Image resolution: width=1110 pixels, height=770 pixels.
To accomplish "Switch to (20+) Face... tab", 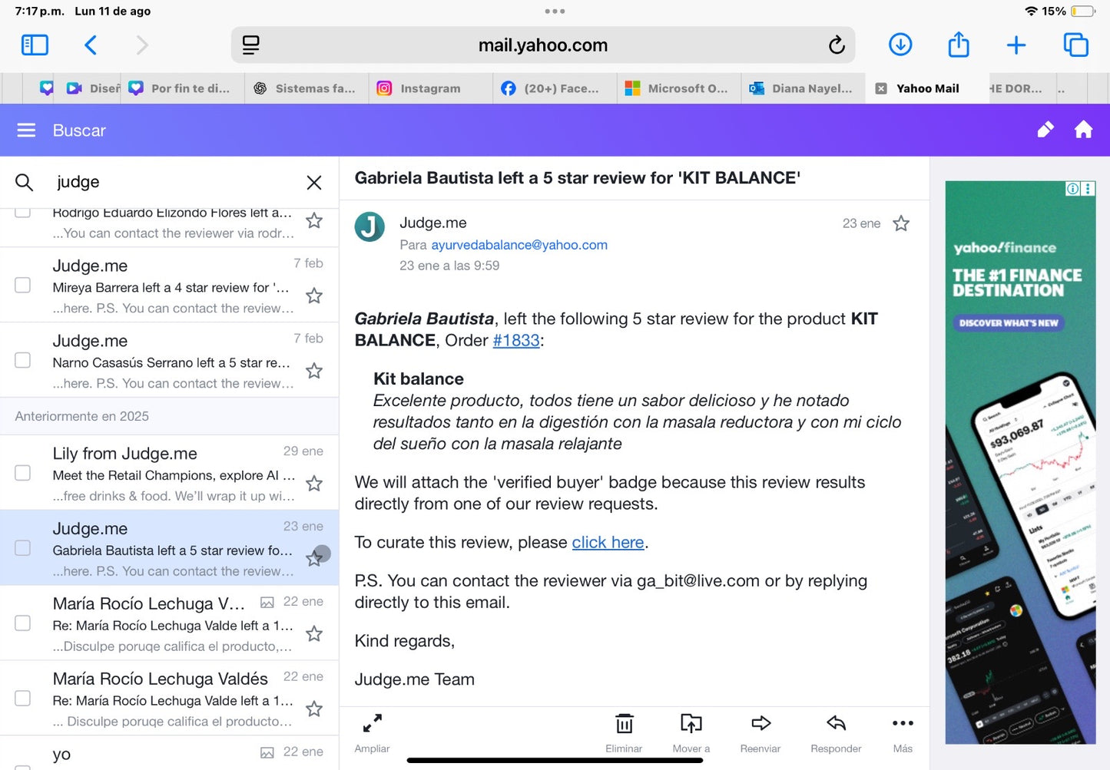I will pos(555,88).
